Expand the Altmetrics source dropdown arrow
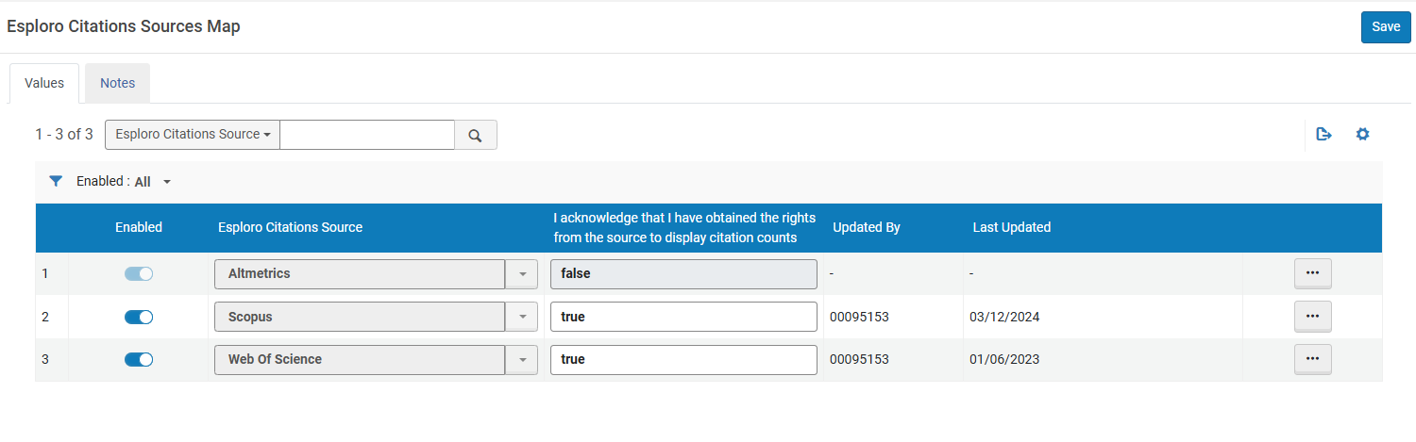1416x442 pixels. 522,274
